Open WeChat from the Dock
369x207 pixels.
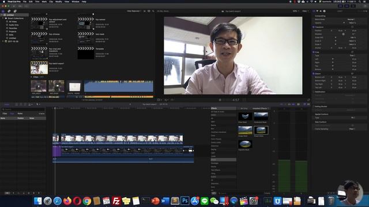[214, 201]
